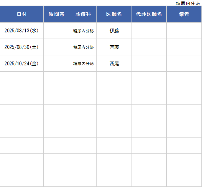Click the 診療科 column header
Viewport: 202px width, 187px height.
pyautogui.click(x=83, y=14)
